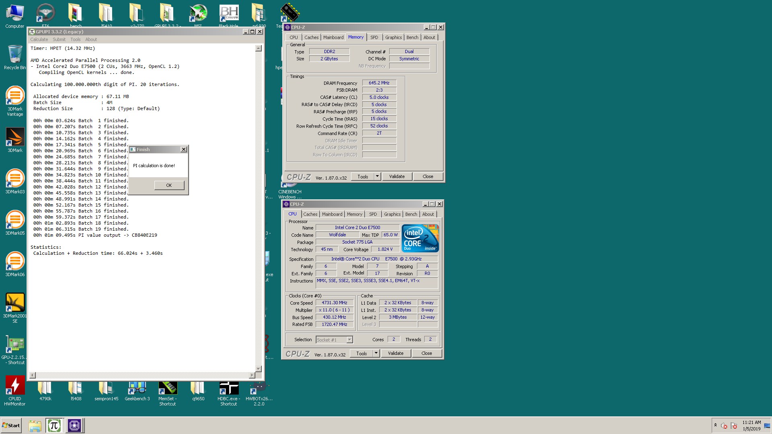This screenshot has height=434, width=772.
Task: Open the q9650 desktop folder
Action: point(198,391)
